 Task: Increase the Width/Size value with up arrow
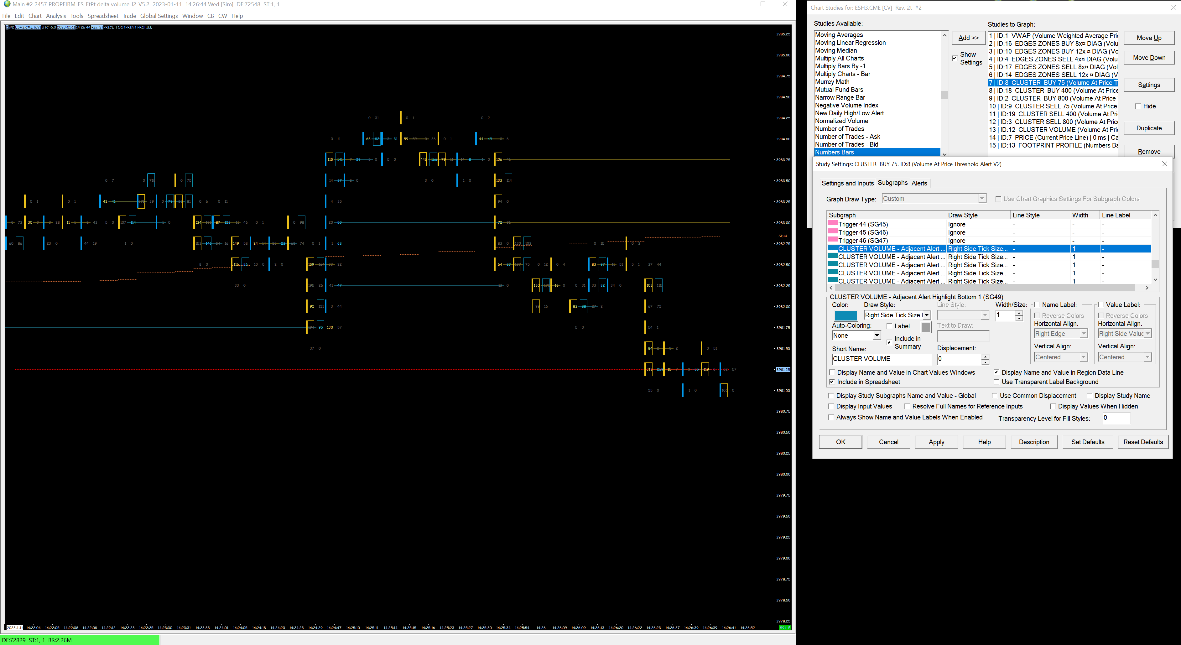click(x=1019, y=313)
